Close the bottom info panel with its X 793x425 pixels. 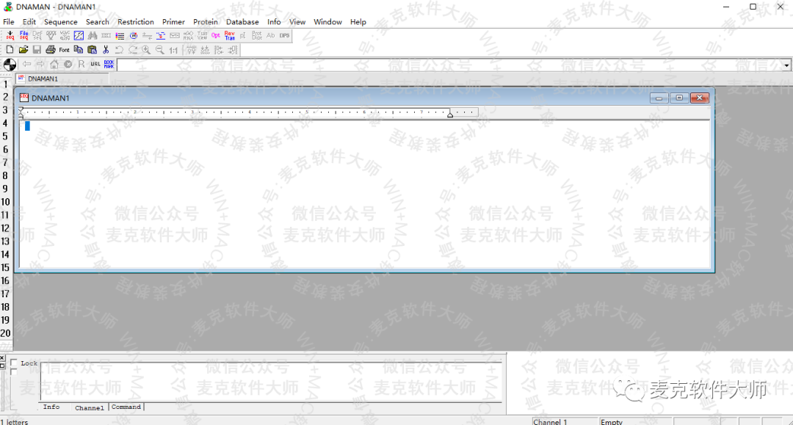pyautogui.click(x=2, y=357)
